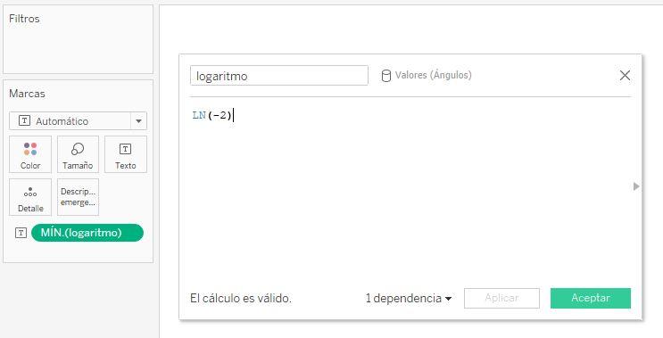Open the Color marks card
This screenshot has height=338, width=663.
pyautogui.click(x=30, y=154)
